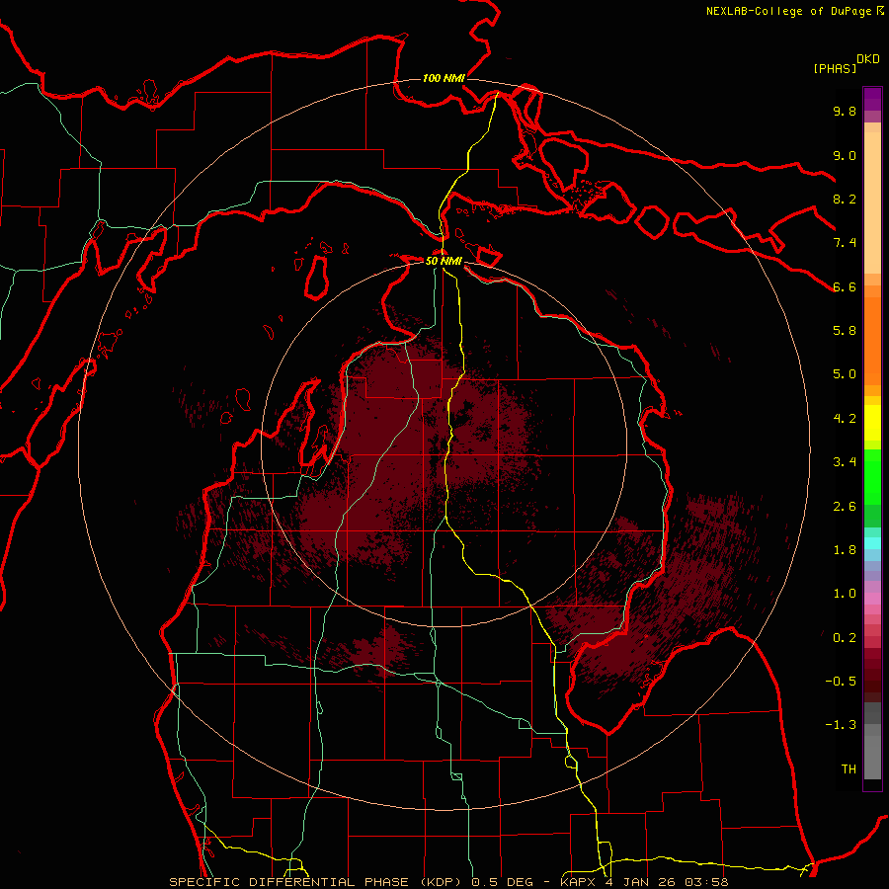Click the [PHAS] units label
Screen dimensions: 889x889
[x=835, y=68]
